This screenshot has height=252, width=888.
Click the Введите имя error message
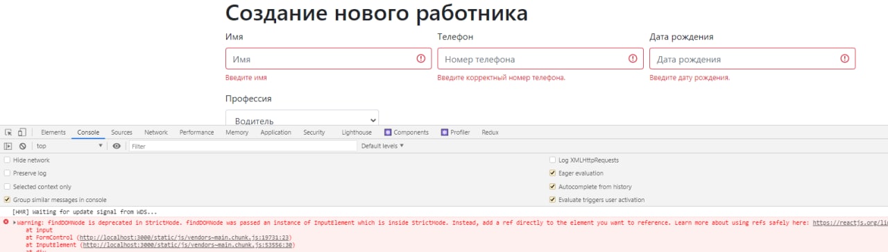(x=246, y=78)
